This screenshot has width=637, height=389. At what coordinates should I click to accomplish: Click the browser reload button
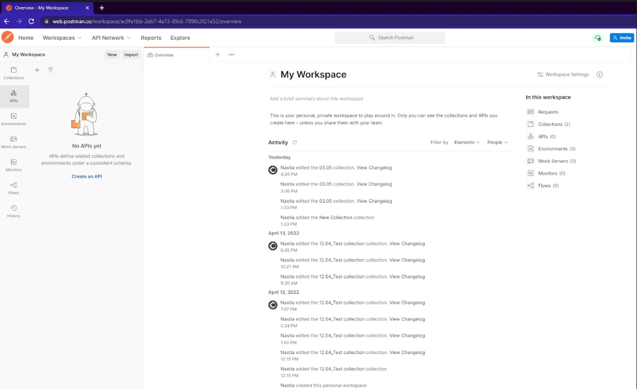pos(31,21)
